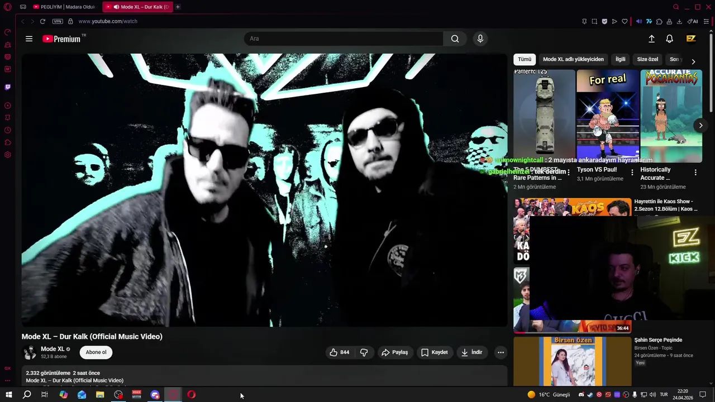The width and height of the screenshot is (715, 402).
Task: Open Mode XL channel avatar
Action: click(29, 352)
